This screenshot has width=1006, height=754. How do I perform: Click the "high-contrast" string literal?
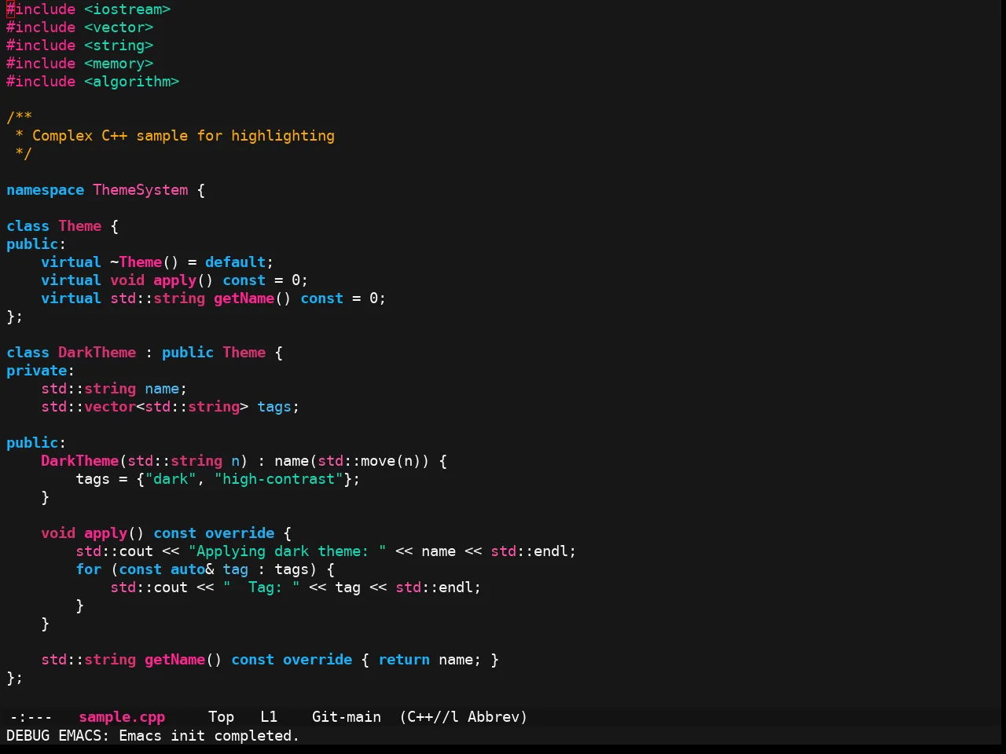279,479
